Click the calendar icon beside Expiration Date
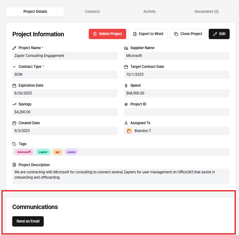The width and height of the screenshot is (239, 235). [14, 85]
